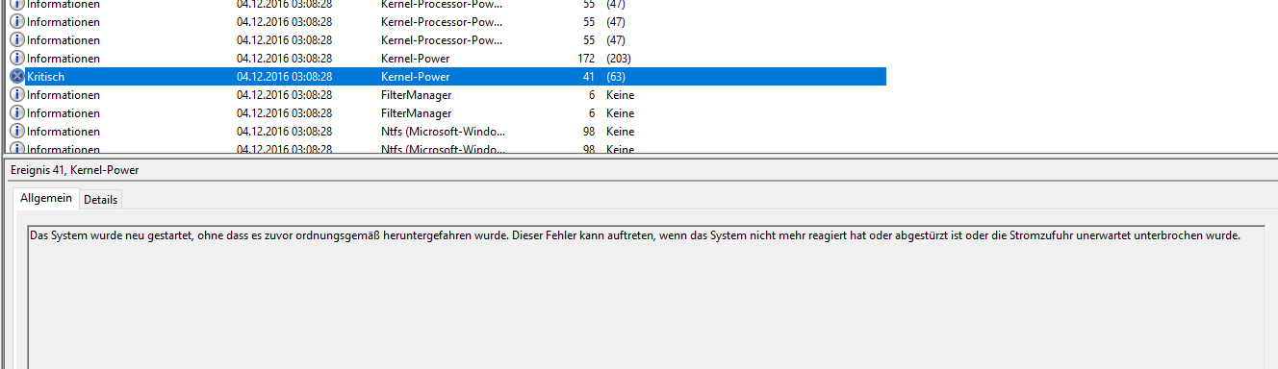
Task: Click the date in the event 172 row
Action: (x=285, y=59)
